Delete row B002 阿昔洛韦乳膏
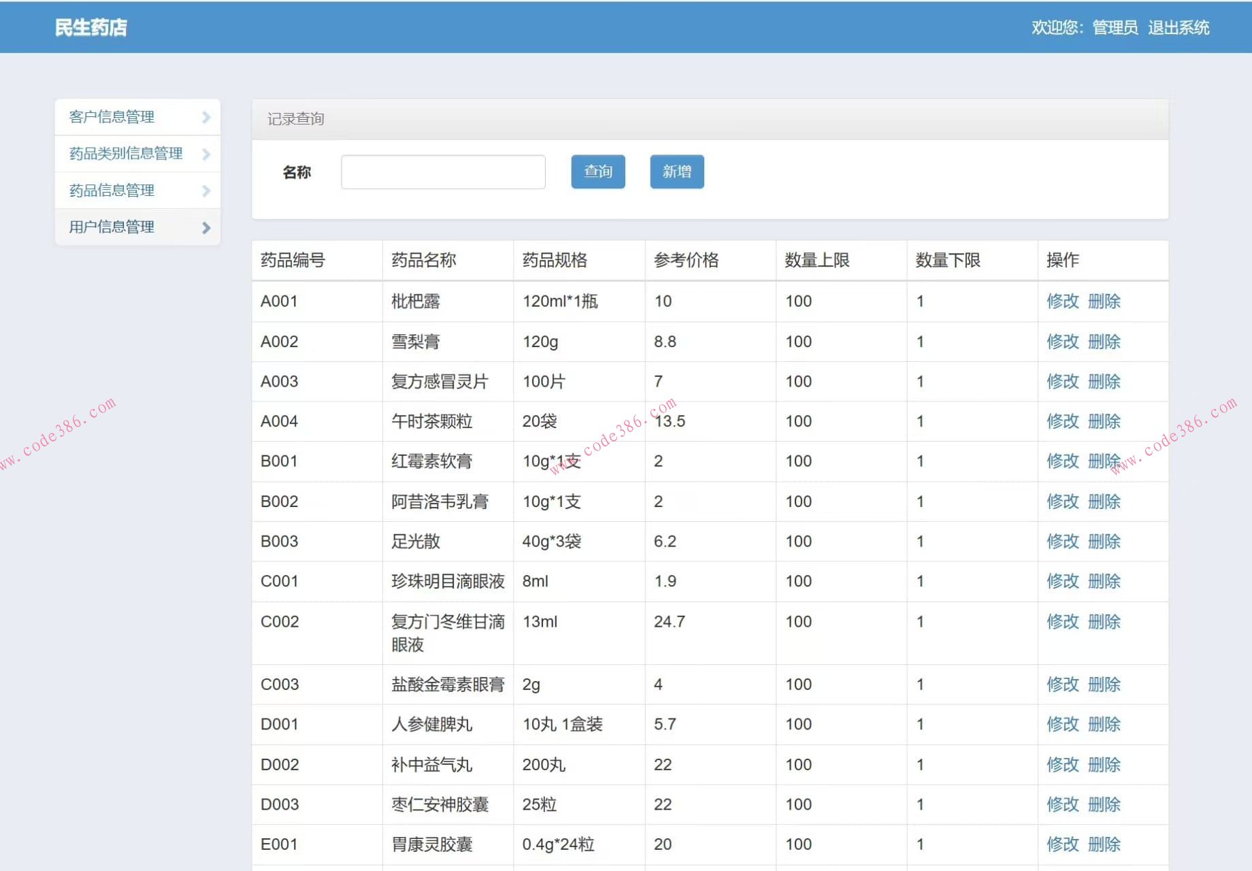The height and width of the screenshot is (871, 1252). (x=1104, y=502)
